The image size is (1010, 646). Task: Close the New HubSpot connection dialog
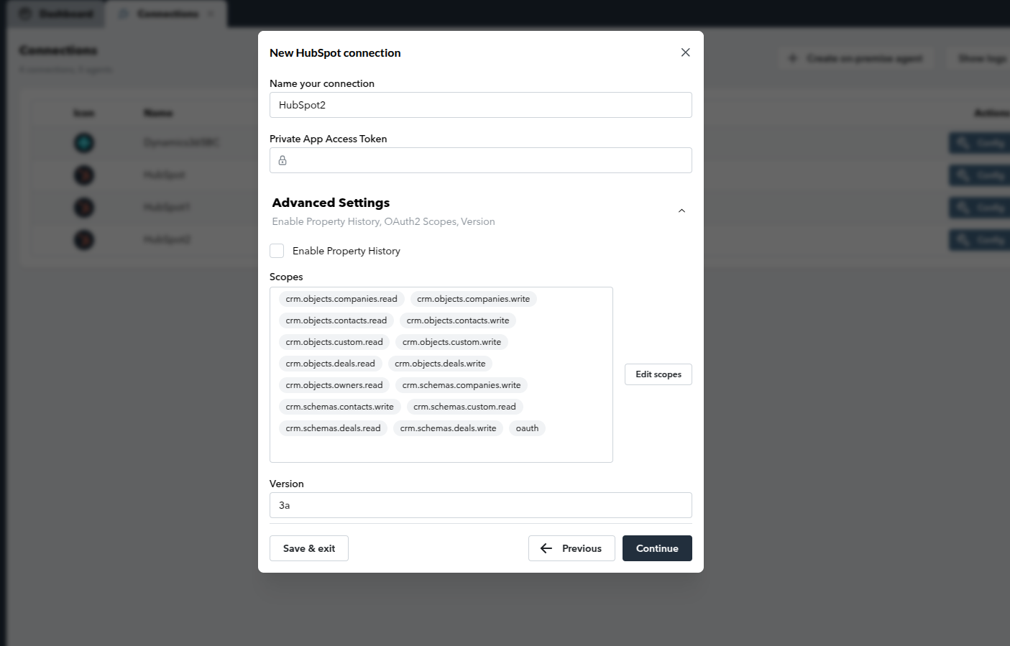click(x=685, y=52)
